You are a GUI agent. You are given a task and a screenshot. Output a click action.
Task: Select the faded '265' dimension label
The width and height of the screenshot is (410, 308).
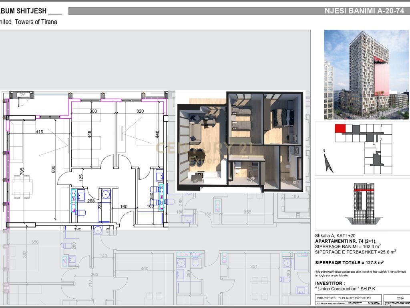[94, 274]
